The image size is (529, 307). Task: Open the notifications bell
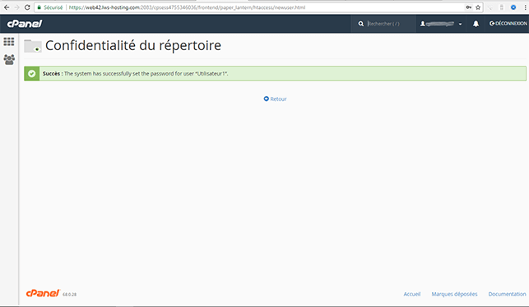(x=476, y=24)
